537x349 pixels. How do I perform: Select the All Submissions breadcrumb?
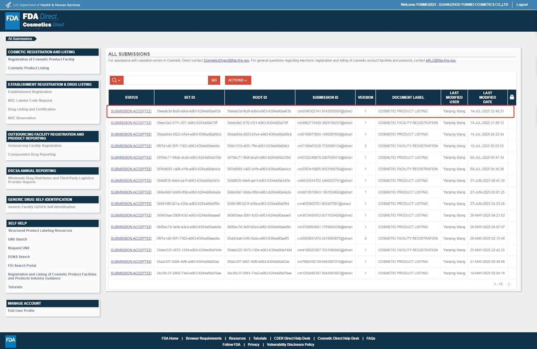click(x=20, y=39)
